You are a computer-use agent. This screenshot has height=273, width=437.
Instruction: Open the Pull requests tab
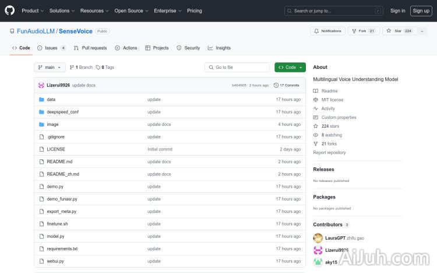click(x=90, y=48)
